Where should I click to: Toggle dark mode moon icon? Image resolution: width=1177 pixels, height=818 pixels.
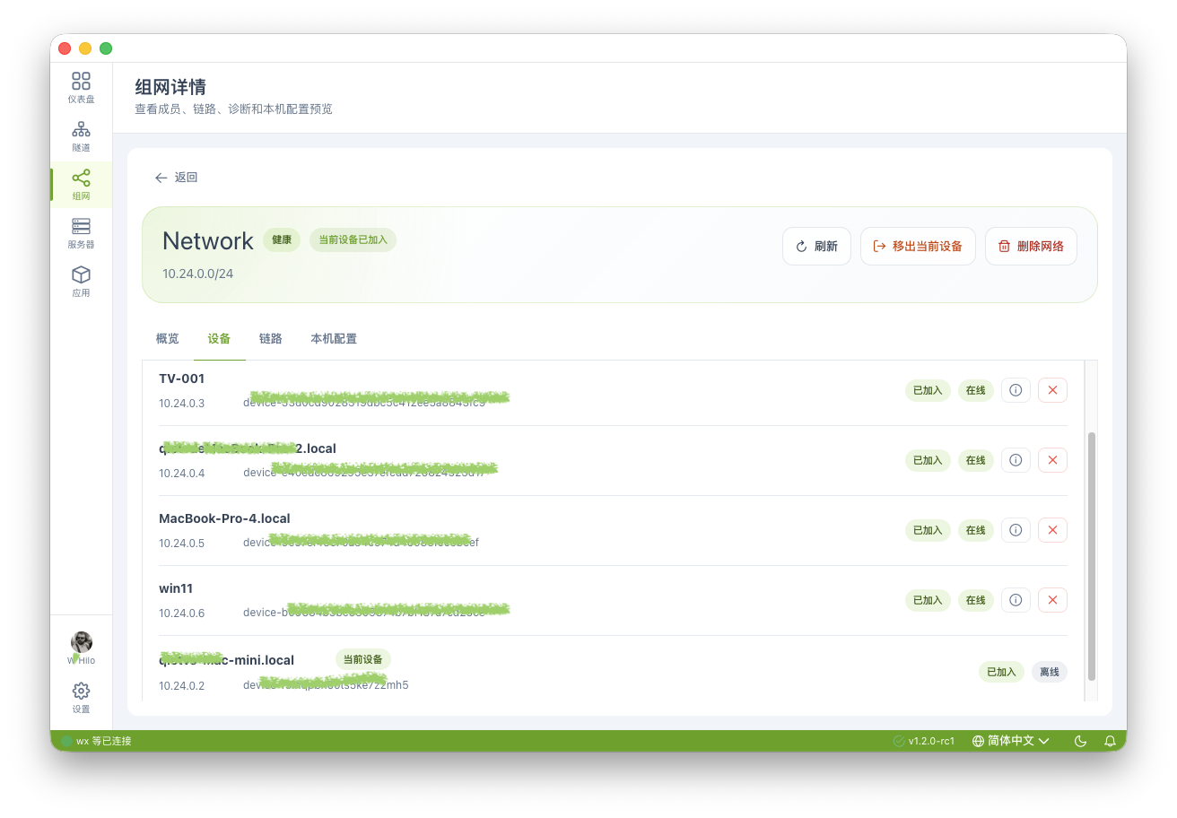(x=1080, y=741)
